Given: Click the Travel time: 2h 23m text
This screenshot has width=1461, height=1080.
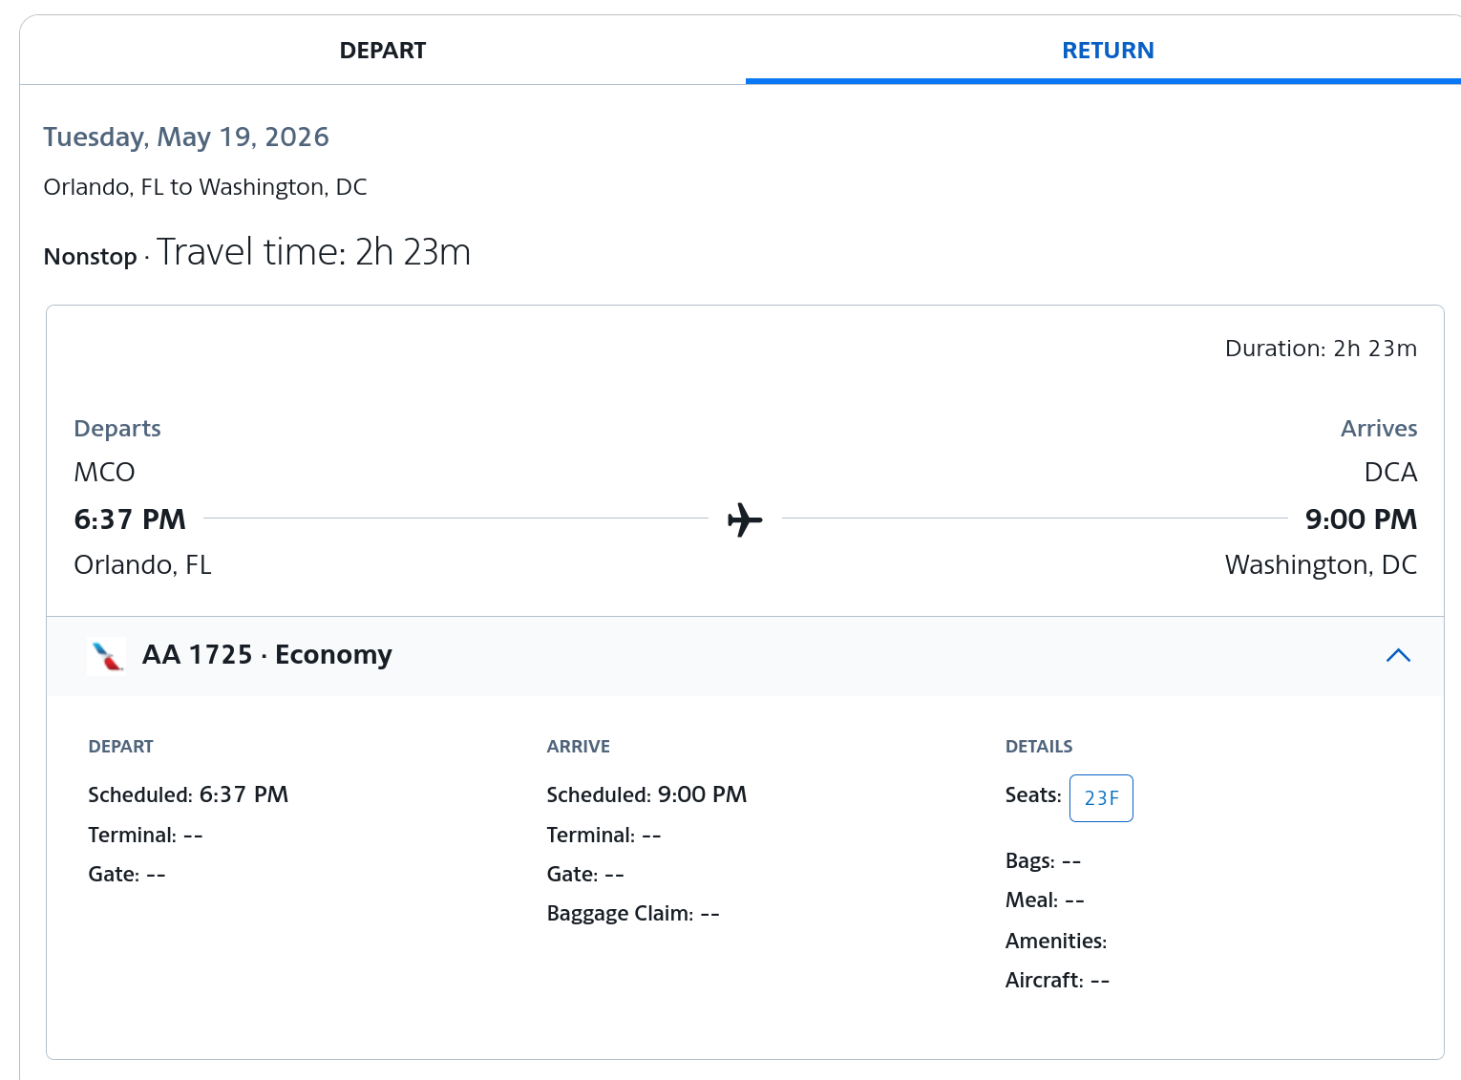Looking at the screenshot, I should click(313, 253).
